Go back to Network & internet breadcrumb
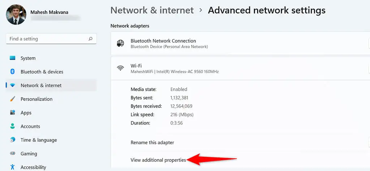370x171 pixels. tap(152, 10)
